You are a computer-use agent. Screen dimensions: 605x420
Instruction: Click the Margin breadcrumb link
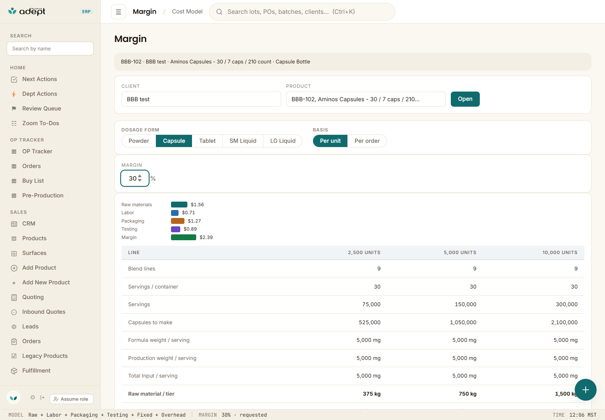point(145,12)
